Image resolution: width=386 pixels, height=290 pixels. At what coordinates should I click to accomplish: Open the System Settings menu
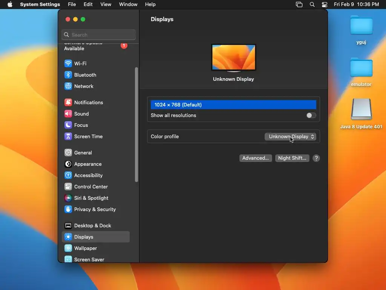[x=40, y=5]
